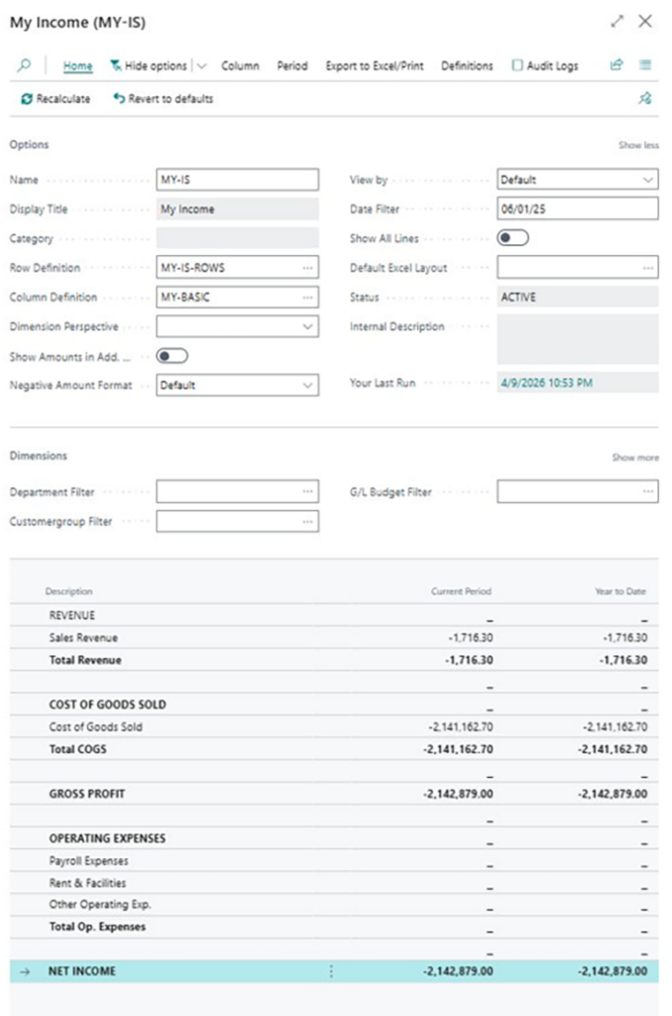Click the Hide options filter icon
Screen dimensions: 672x1016
[x=115, y=65]
